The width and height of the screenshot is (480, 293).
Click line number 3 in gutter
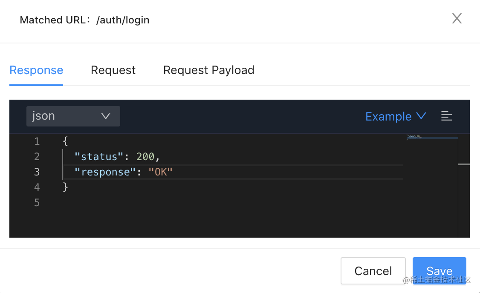pyautogui.click(x=37, y=172)
